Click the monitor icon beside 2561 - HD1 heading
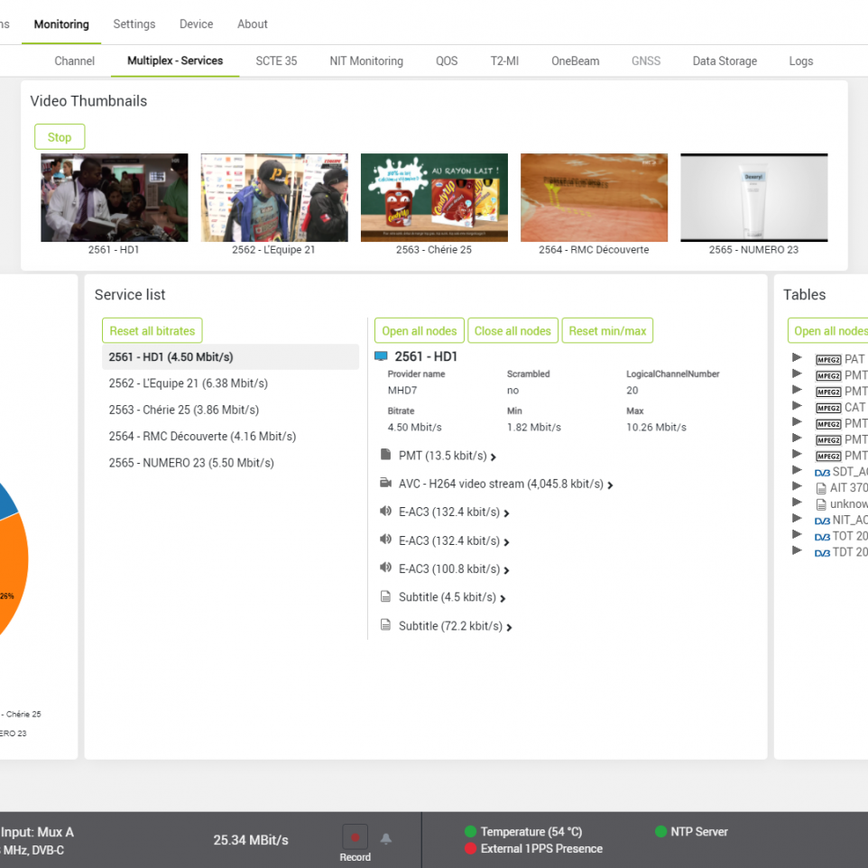The width and height of the screenshot is (868, 868). point(381,356)
